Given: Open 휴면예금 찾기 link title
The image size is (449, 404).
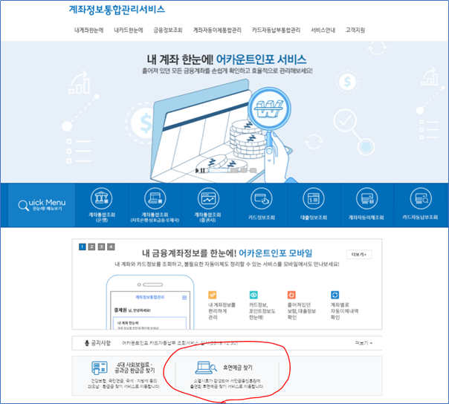Looking at the screenshot, I should 238,368.
